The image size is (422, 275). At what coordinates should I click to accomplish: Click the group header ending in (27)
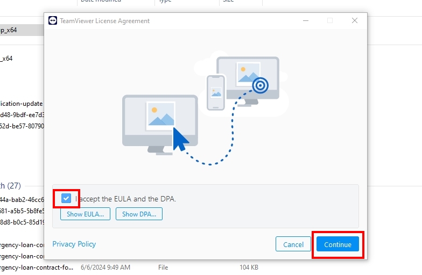click(x=10, y=186)
